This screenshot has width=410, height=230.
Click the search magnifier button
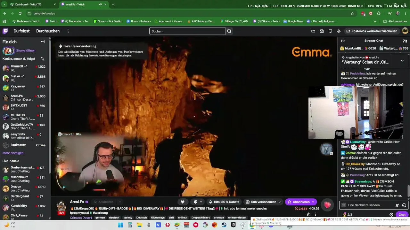[229, 31]
